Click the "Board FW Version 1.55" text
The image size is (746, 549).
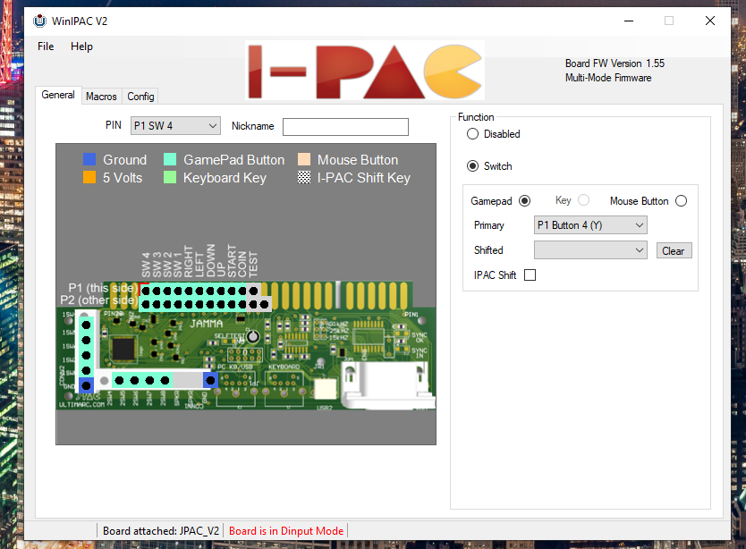(615, 63)
